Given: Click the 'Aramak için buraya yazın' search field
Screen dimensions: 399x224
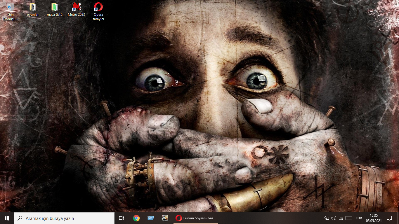Looking at the screenshot, I should (x=64, y=218).
